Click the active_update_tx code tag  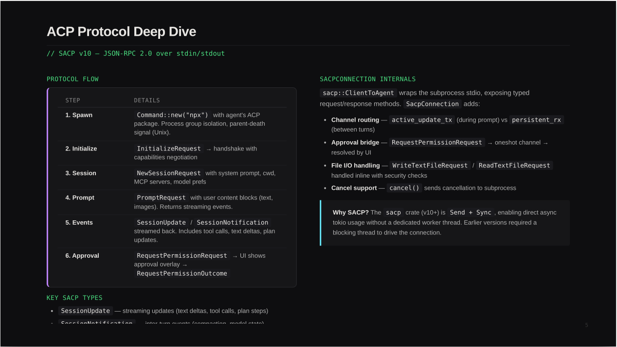(422, 120)
